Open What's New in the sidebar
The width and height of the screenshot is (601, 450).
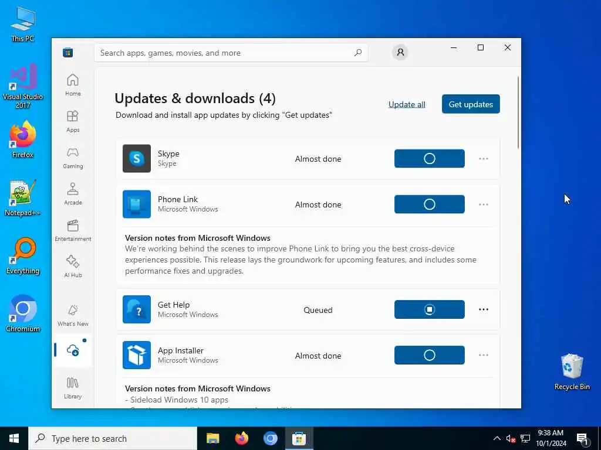pos(73,316)
